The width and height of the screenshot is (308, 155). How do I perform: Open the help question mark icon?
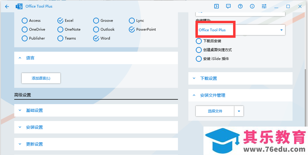coord(240,7)
